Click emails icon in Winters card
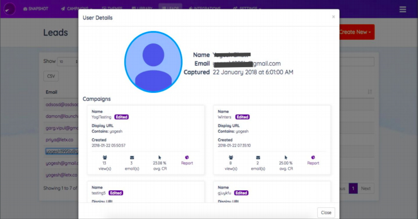 [x=258, y=157]
